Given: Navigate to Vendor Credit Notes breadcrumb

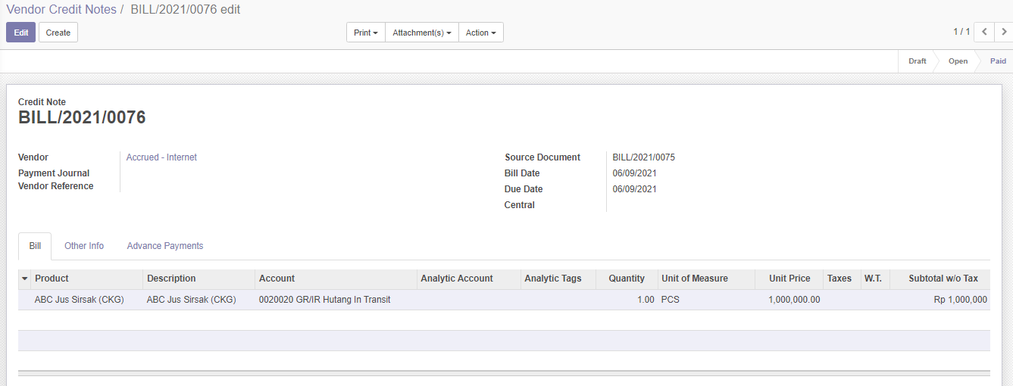Looking at the screenshot, I should tap(61, 10).
